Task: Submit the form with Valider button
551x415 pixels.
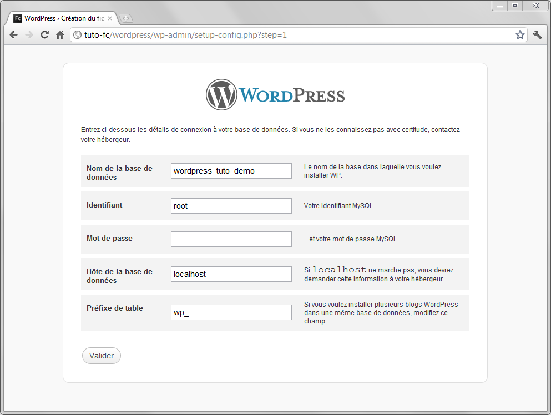Action: point(102,356)
